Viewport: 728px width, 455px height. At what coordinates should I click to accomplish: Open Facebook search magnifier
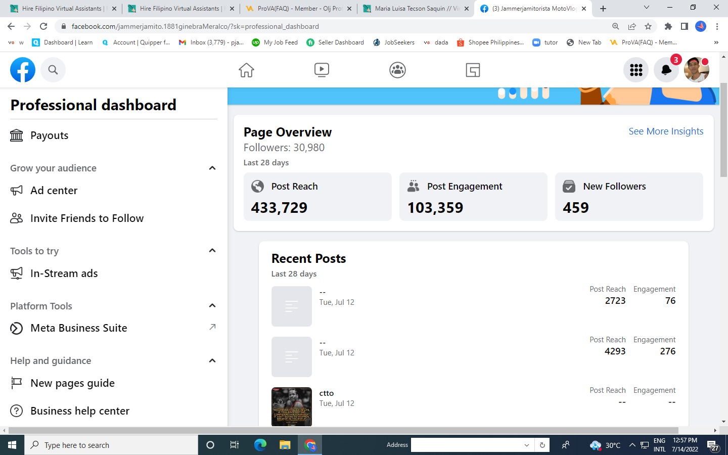click(53, 70)
